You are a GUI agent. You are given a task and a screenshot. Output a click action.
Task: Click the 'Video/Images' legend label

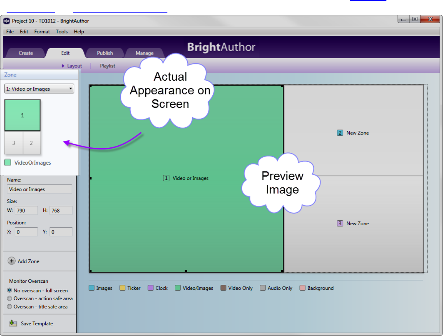[198, 288]
